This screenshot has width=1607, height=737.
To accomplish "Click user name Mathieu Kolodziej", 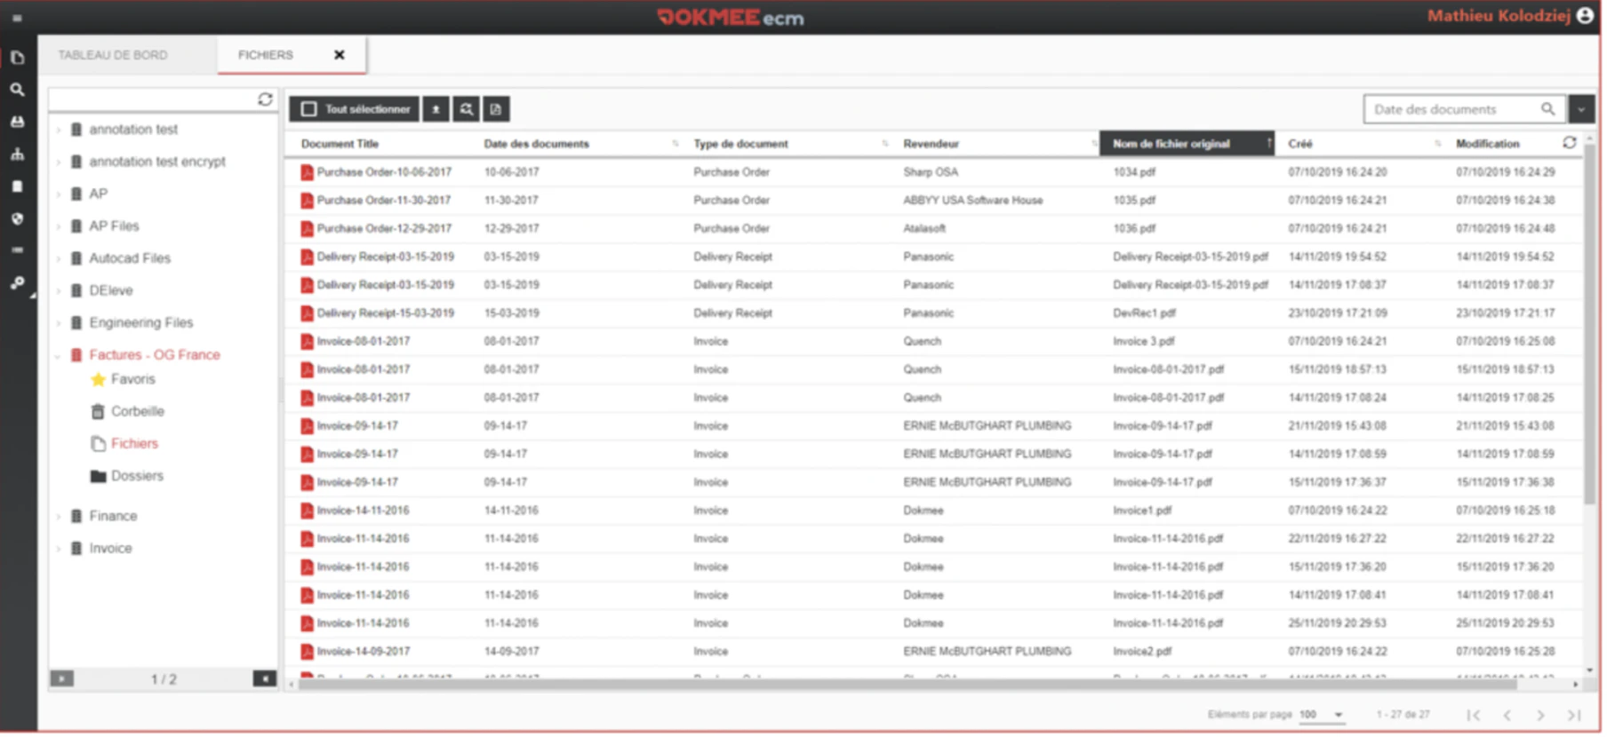I will [x=1499, y=16].
